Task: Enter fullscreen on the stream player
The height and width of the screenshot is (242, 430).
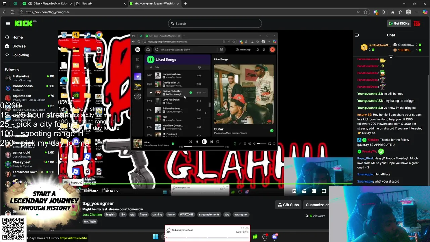Action: point(324,191)
